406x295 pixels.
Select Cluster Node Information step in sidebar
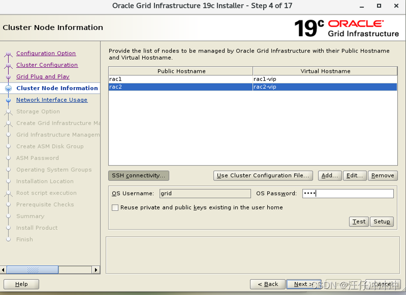[57, 88]
